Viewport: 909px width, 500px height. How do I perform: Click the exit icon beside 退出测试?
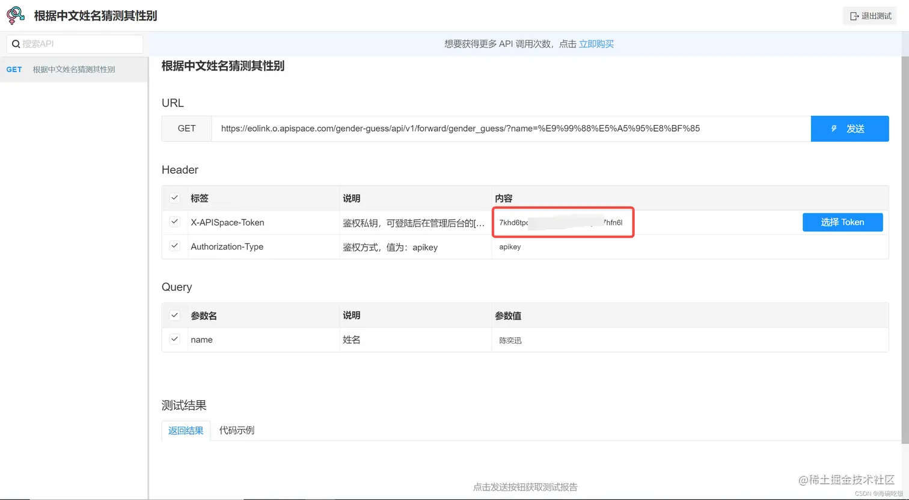tap(854, 16)
